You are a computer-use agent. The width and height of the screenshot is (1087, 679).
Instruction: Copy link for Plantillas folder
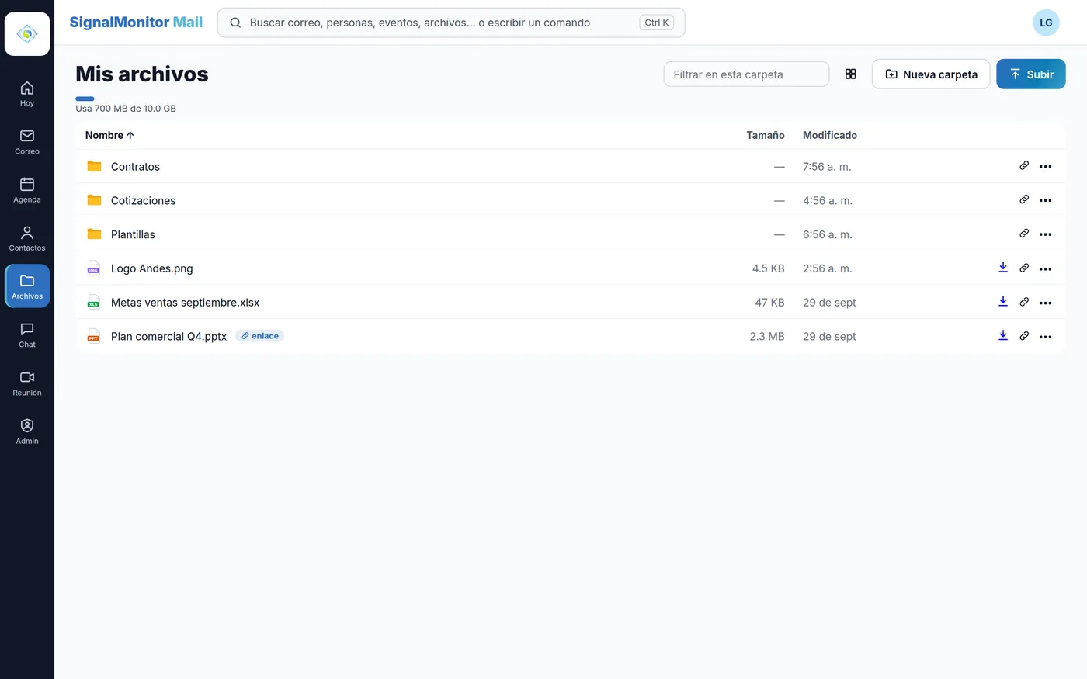[1024, 234]
